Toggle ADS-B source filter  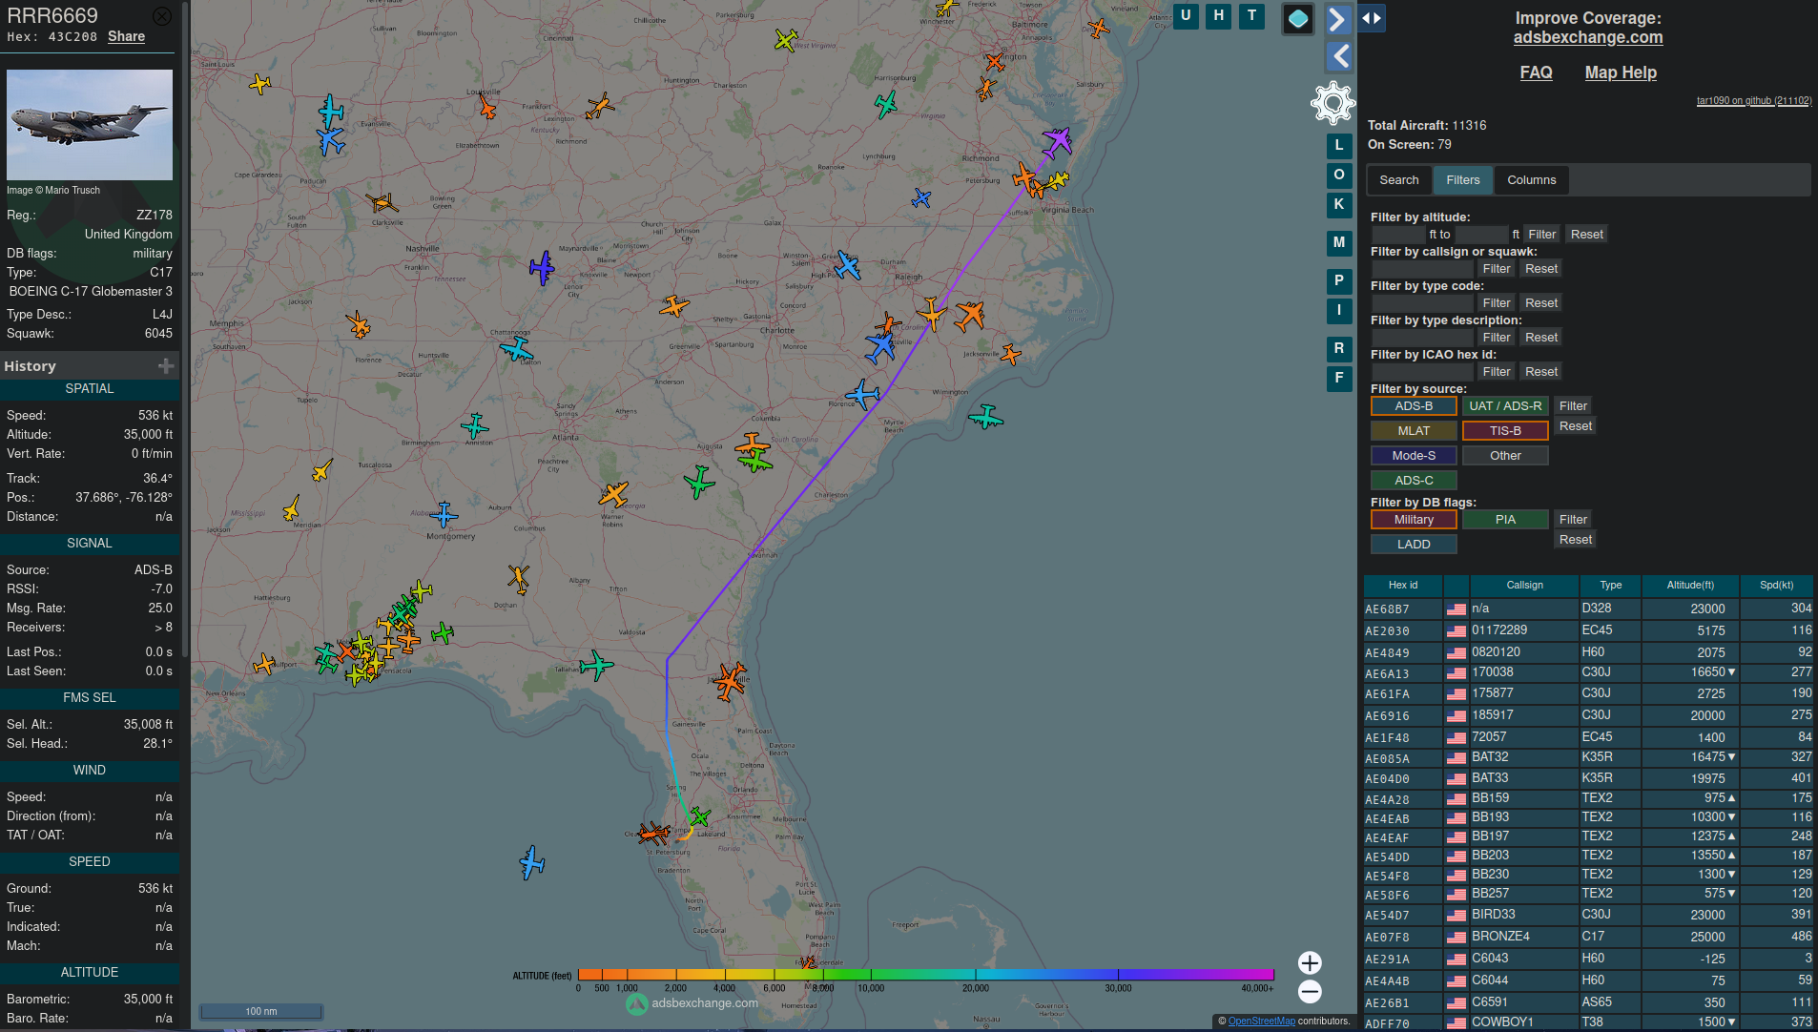(x=1414, y=406)
